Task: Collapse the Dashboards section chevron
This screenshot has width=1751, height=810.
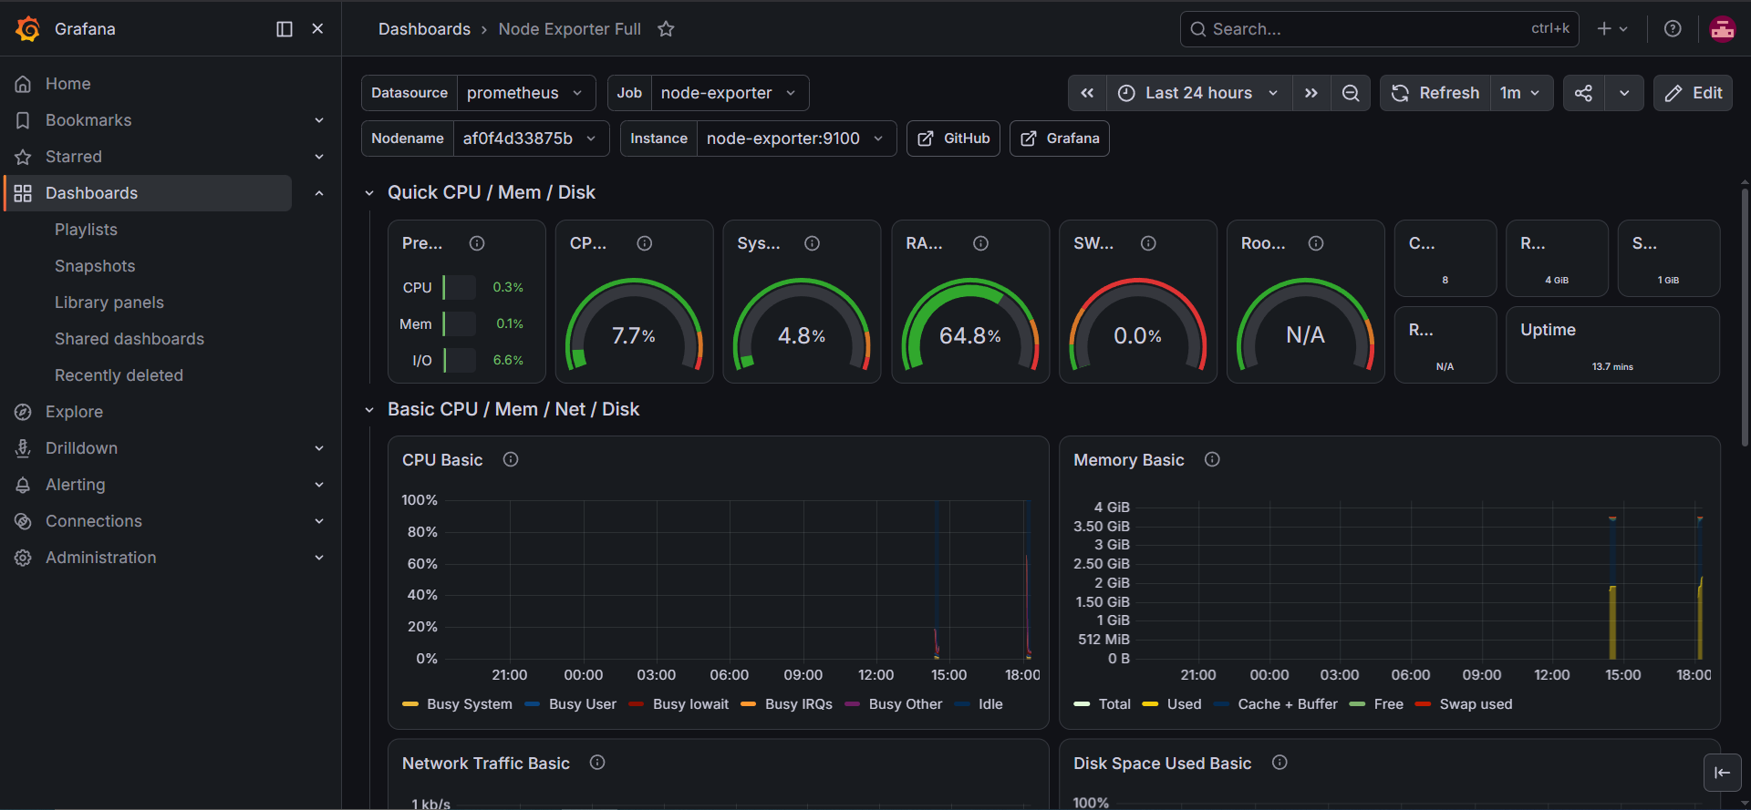Action: (319, 193)
